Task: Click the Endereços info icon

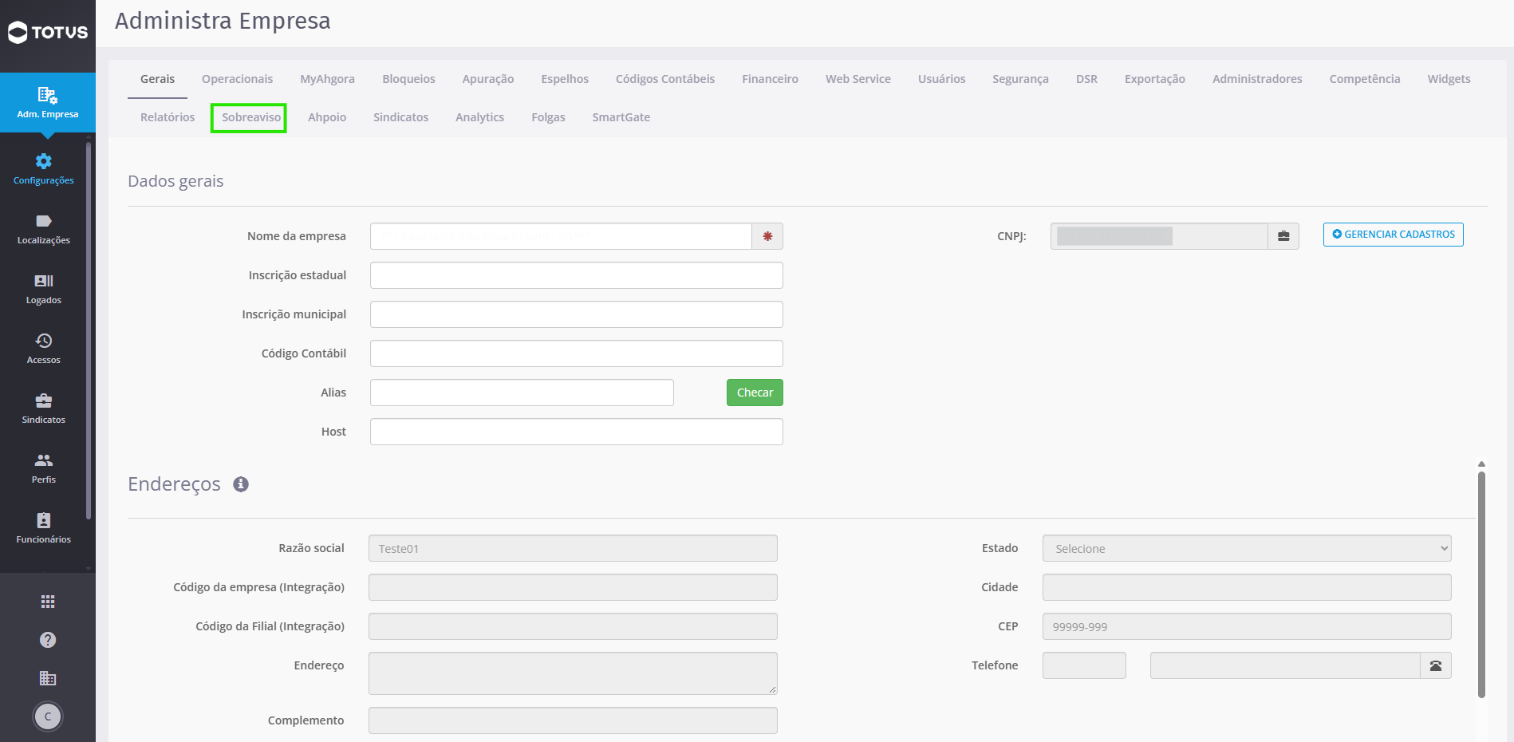Action: point(241,484)
